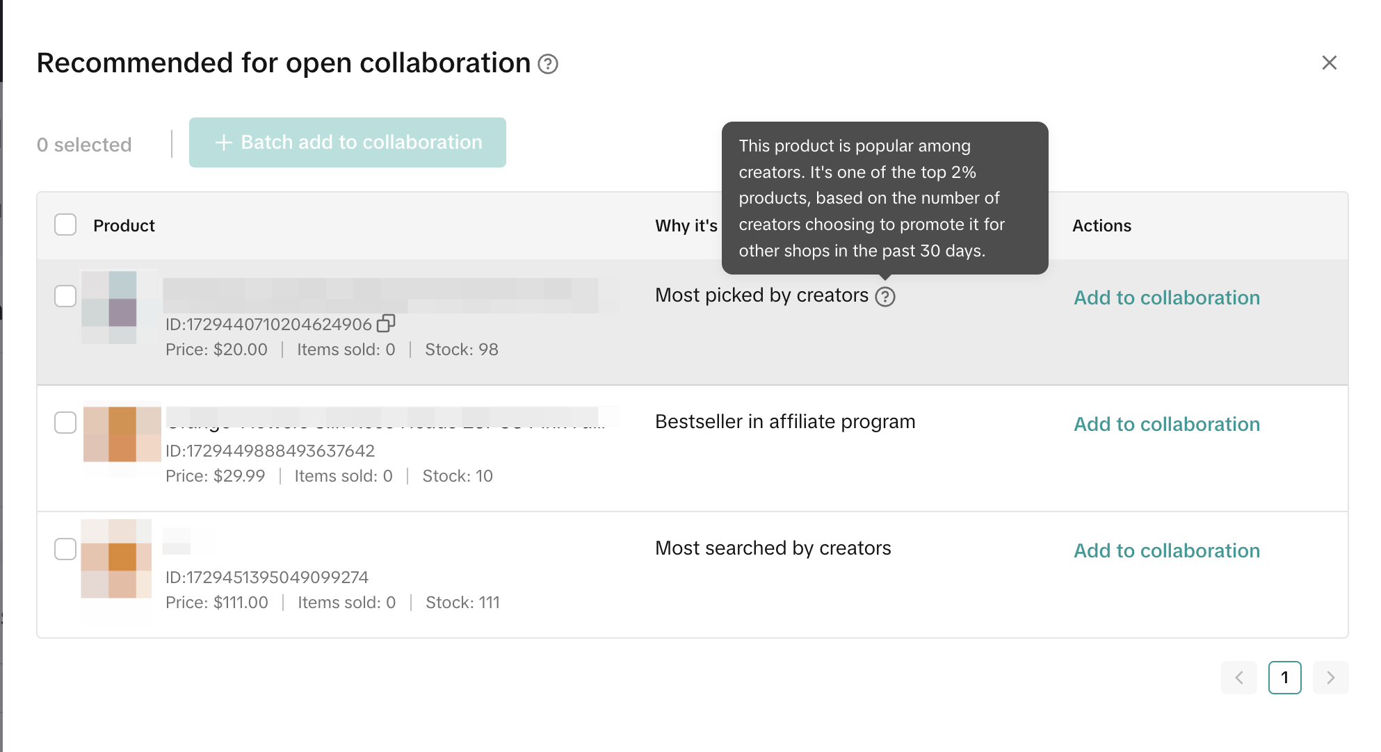Add the $20.00 product to collaboration
The width and height of the screenshot is (1381, 752).
[1166, 297]
